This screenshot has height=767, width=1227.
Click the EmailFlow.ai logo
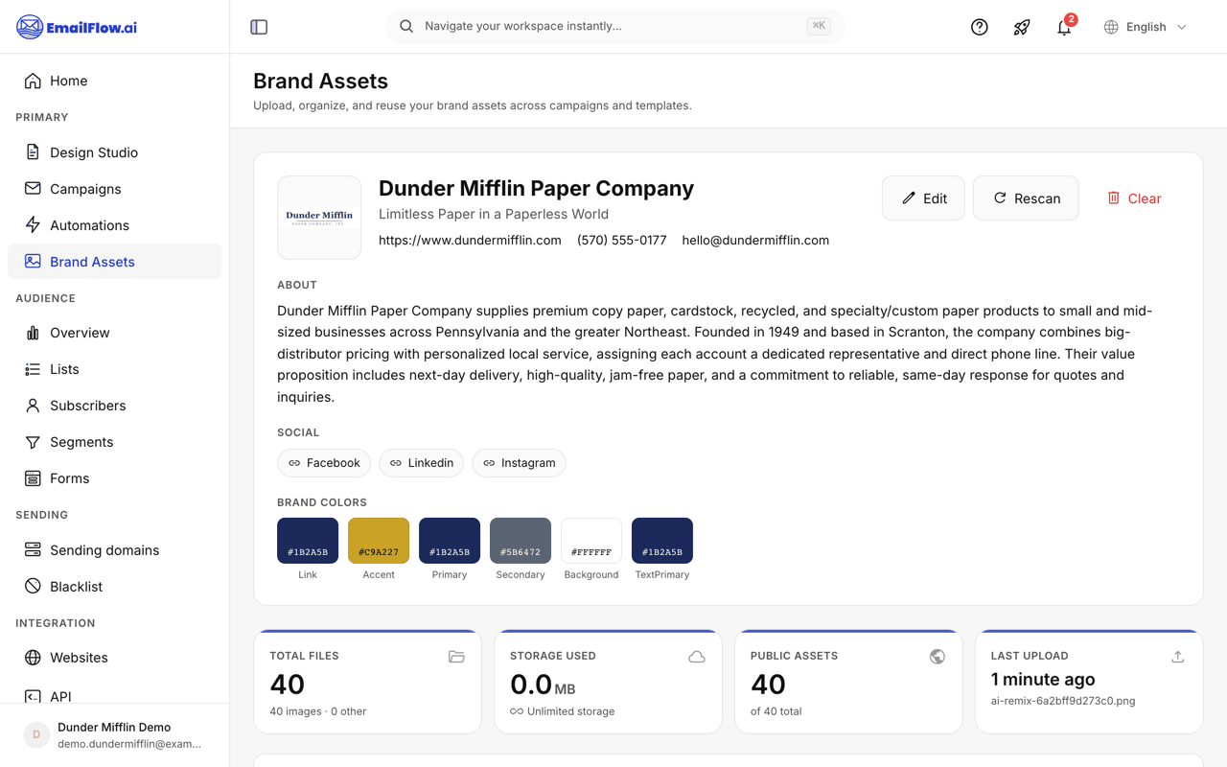[x=77, y=27]
